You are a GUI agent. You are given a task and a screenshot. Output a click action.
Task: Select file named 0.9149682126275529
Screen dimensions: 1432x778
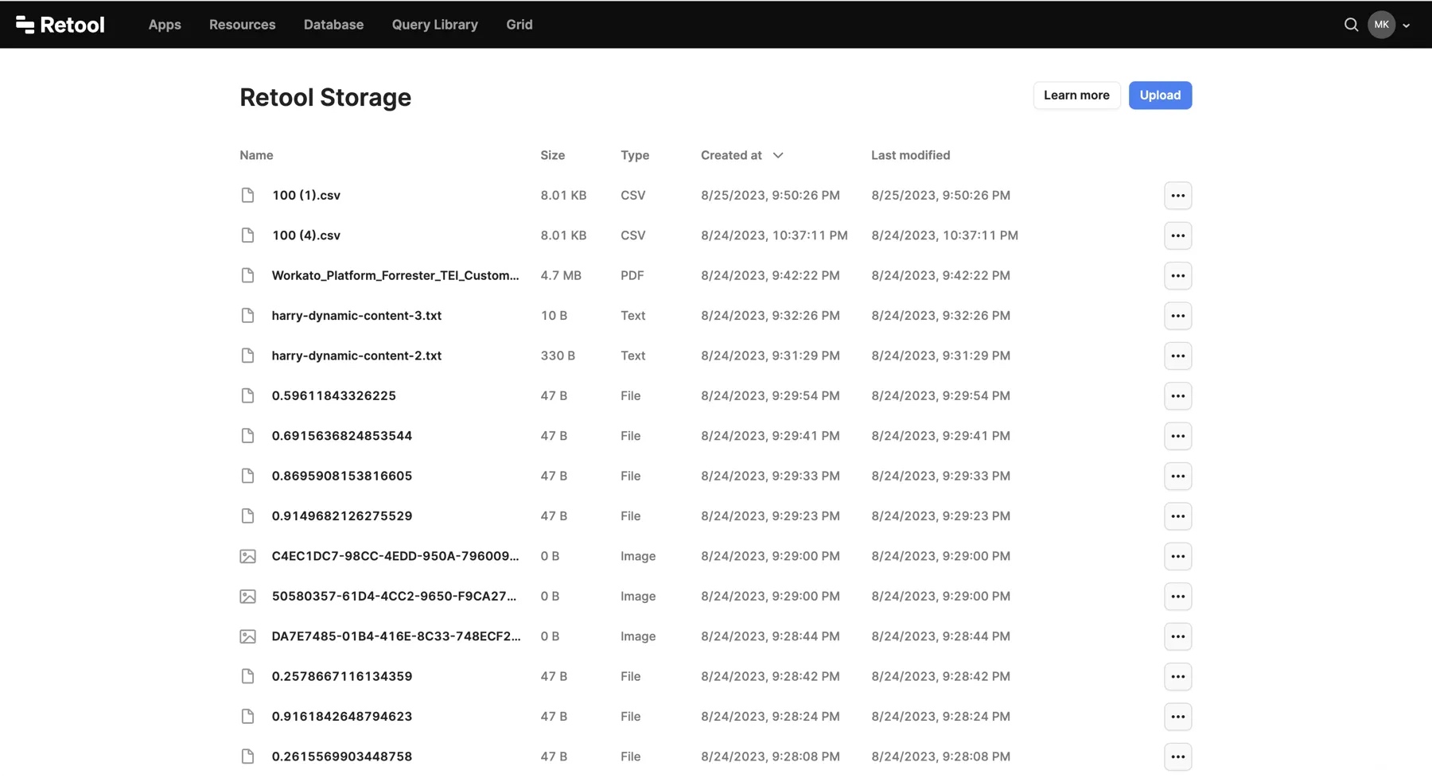coord(342,516)
